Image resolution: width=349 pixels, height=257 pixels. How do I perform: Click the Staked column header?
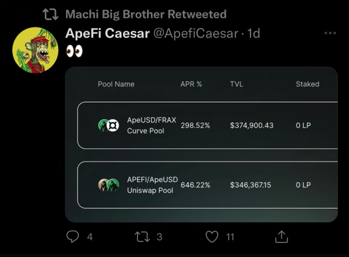tap(308, 84)
